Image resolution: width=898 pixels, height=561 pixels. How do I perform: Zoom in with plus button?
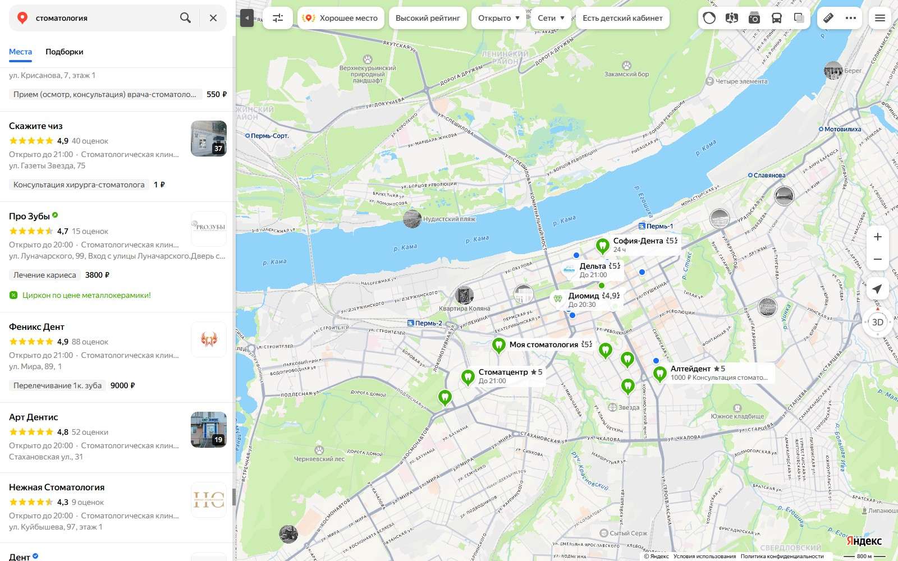(x=878, y=237)
